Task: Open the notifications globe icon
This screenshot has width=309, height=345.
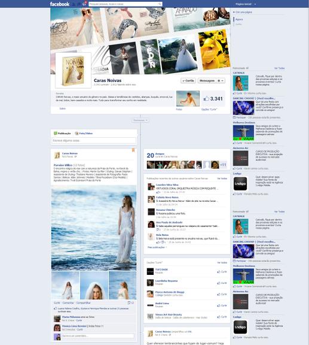Action: 84,4
